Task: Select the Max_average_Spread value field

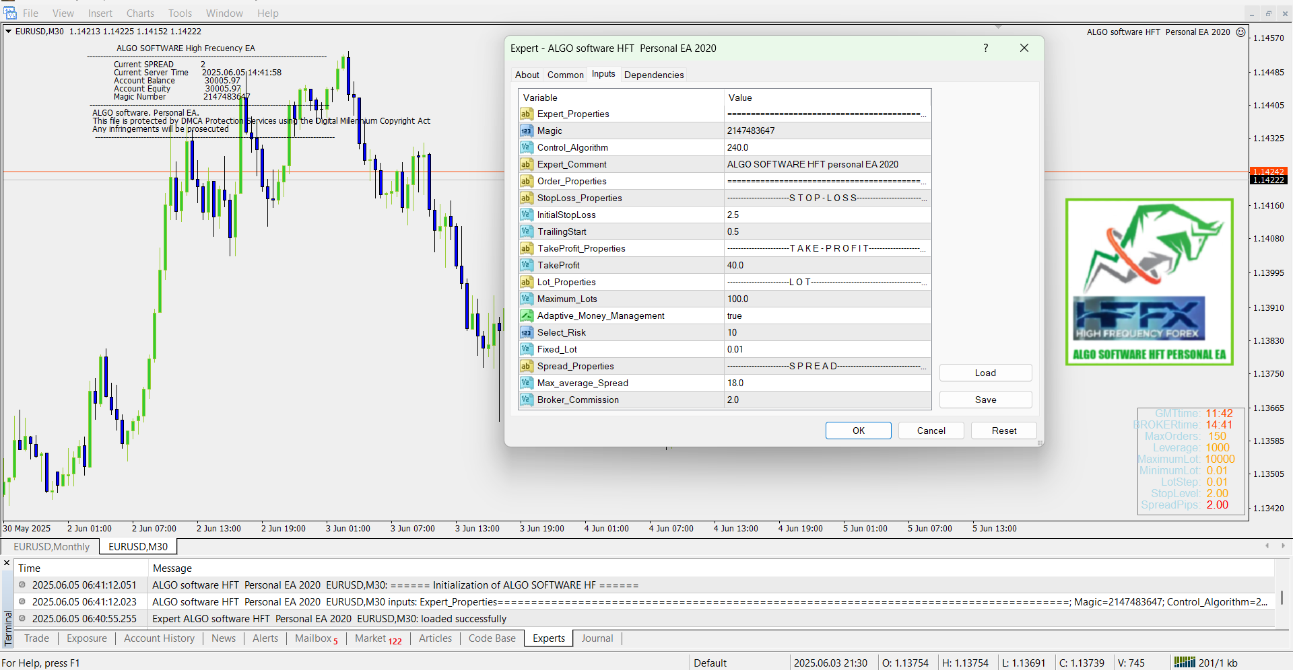Action: point(827,383)
